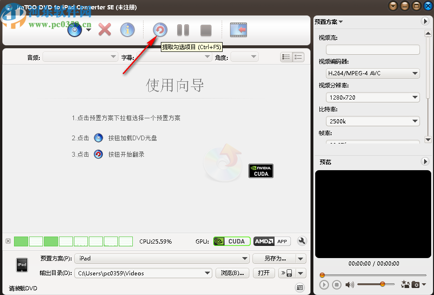Toggle the AMD APP acceleration badge
Viewport: 434px width, 295px height.
272,241
